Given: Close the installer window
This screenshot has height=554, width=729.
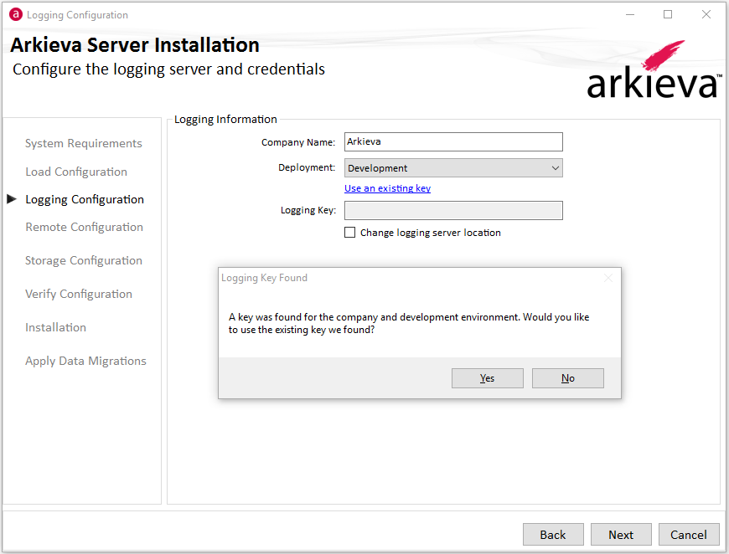Looking at the screenshot, I should click(706, 14).
